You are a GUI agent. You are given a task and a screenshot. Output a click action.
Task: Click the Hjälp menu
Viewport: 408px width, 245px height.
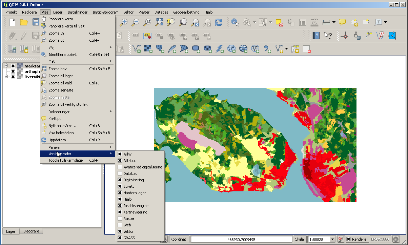[208, 12]
